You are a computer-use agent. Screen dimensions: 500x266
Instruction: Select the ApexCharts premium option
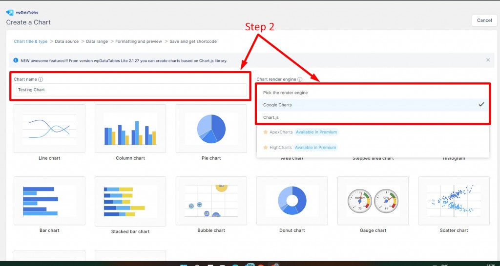coord(374,132)
